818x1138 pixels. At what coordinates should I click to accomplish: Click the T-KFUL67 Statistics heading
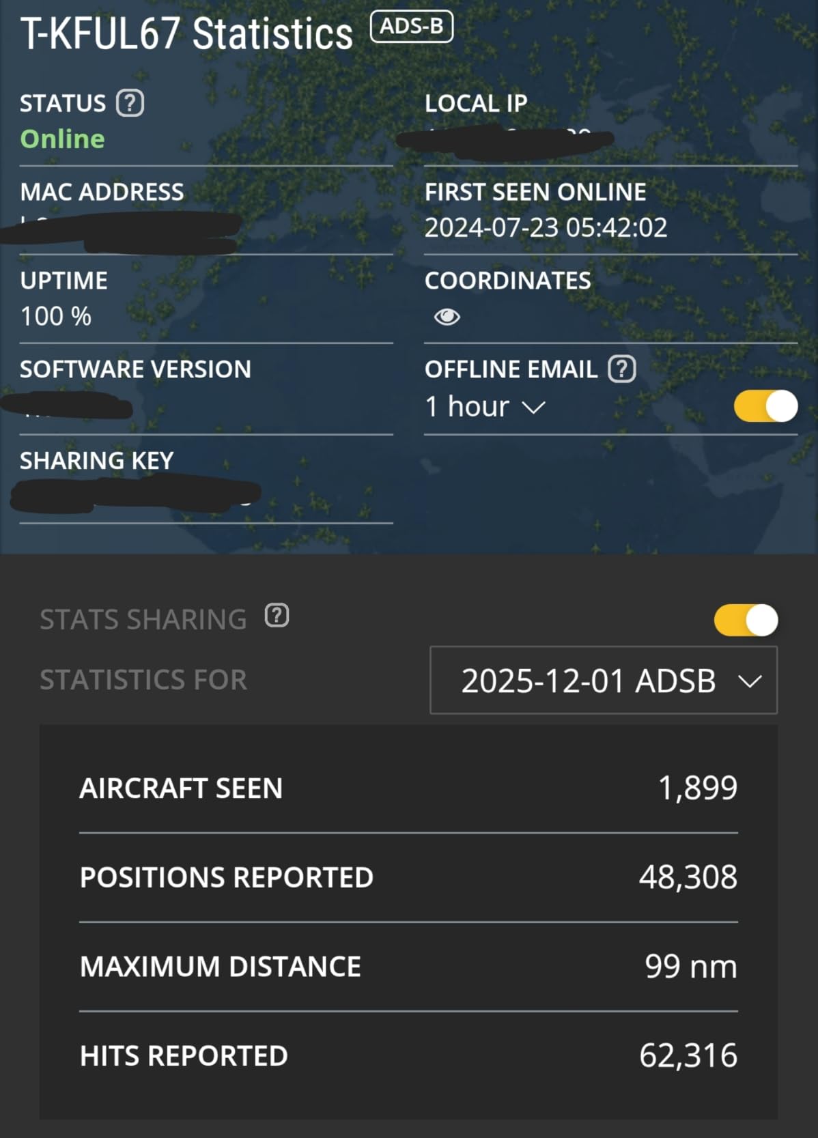[186, 34]
